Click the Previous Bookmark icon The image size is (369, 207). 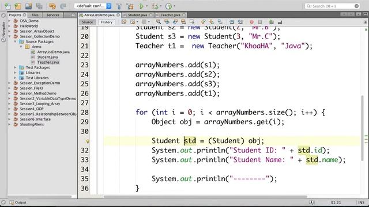pos(203,22)
